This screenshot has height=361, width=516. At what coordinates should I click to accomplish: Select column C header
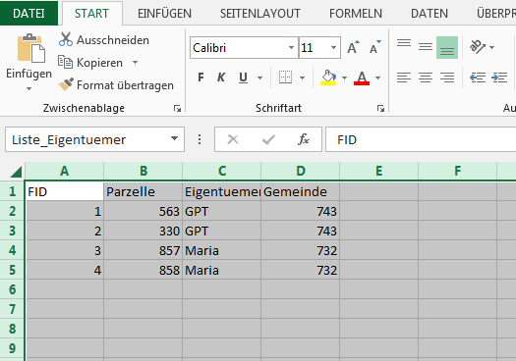pos(222,171)
